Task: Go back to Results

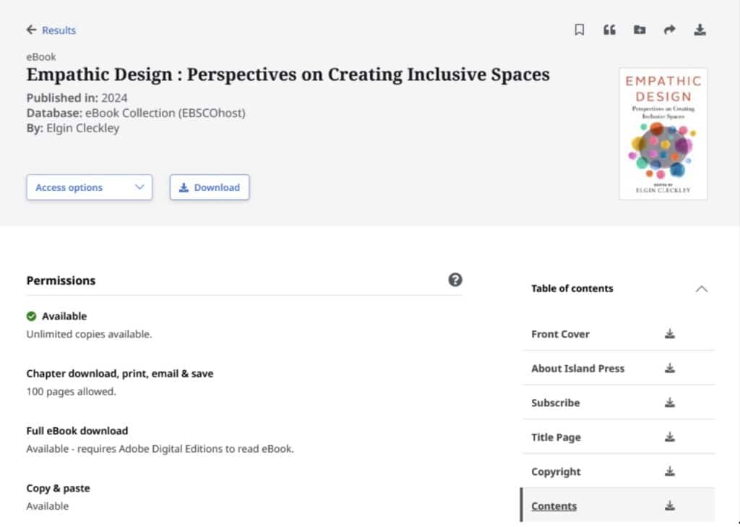Action: [x=51, y=30]
